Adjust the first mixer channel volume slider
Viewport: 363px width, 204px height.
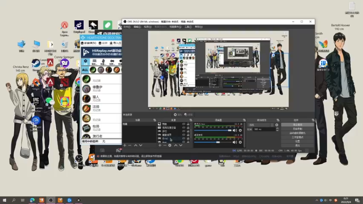click(x=213, y=131)
